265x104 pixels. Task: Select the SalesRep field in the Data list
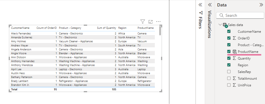(244, 72)
